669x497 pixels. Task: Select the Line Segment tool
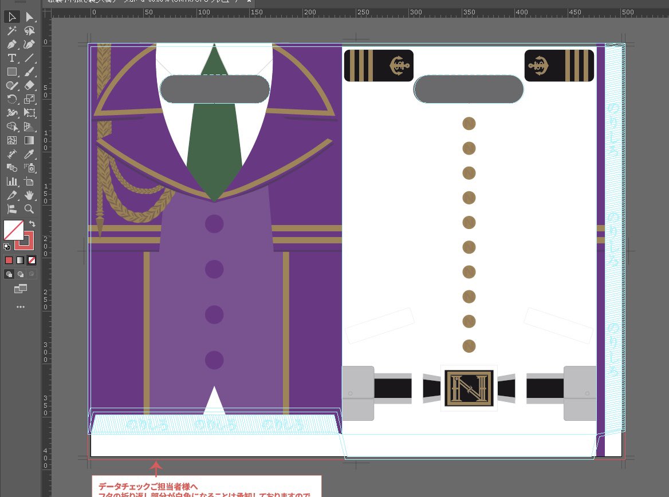pos(29,58)
